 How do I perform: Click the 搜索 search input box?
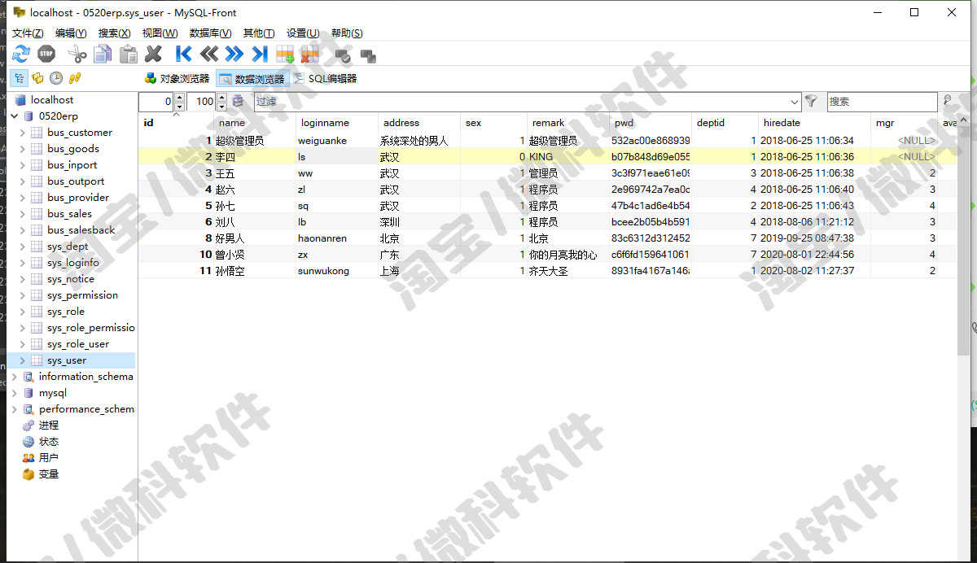pyautogui.click(x=882, y=102)
